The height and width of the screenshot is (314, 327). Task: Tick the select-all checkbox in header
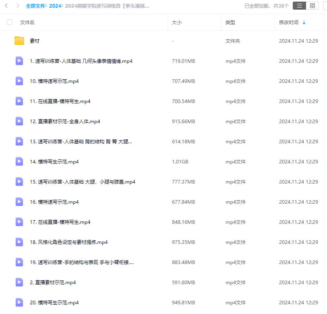(x=10, y=23)
